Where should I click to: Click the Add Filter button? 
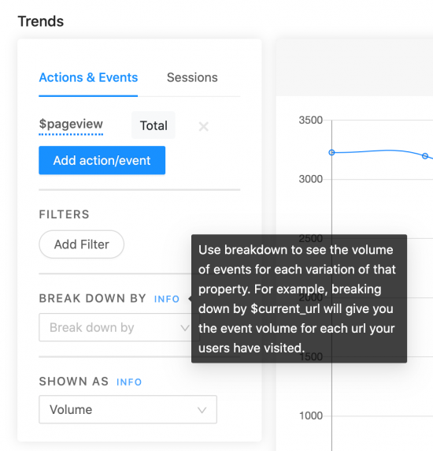[x=82, y=244]
